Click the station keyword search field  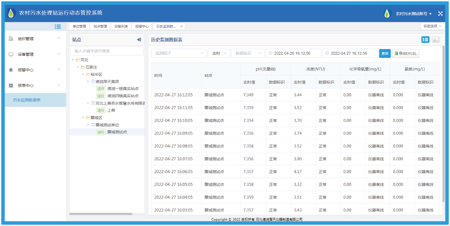[107, 51]
